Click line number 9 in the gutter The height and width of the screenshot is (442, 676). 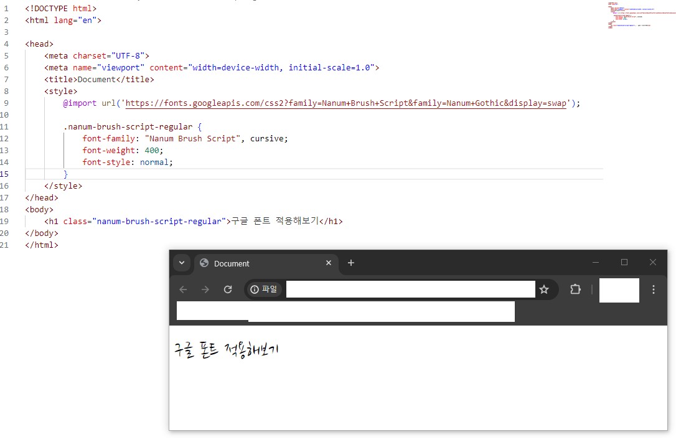[x=6, y=103]
